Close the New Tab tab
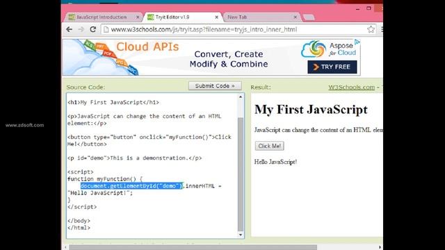This screenshot has height=250, width=445. click(295, 17)
